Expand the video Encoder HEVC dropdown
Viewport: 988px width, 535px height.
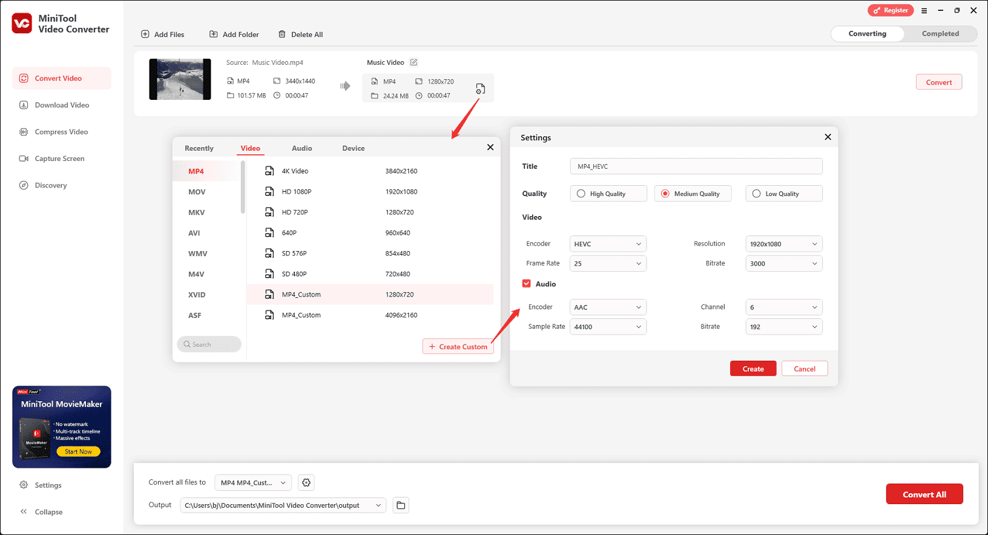click(x=608, y=244)
